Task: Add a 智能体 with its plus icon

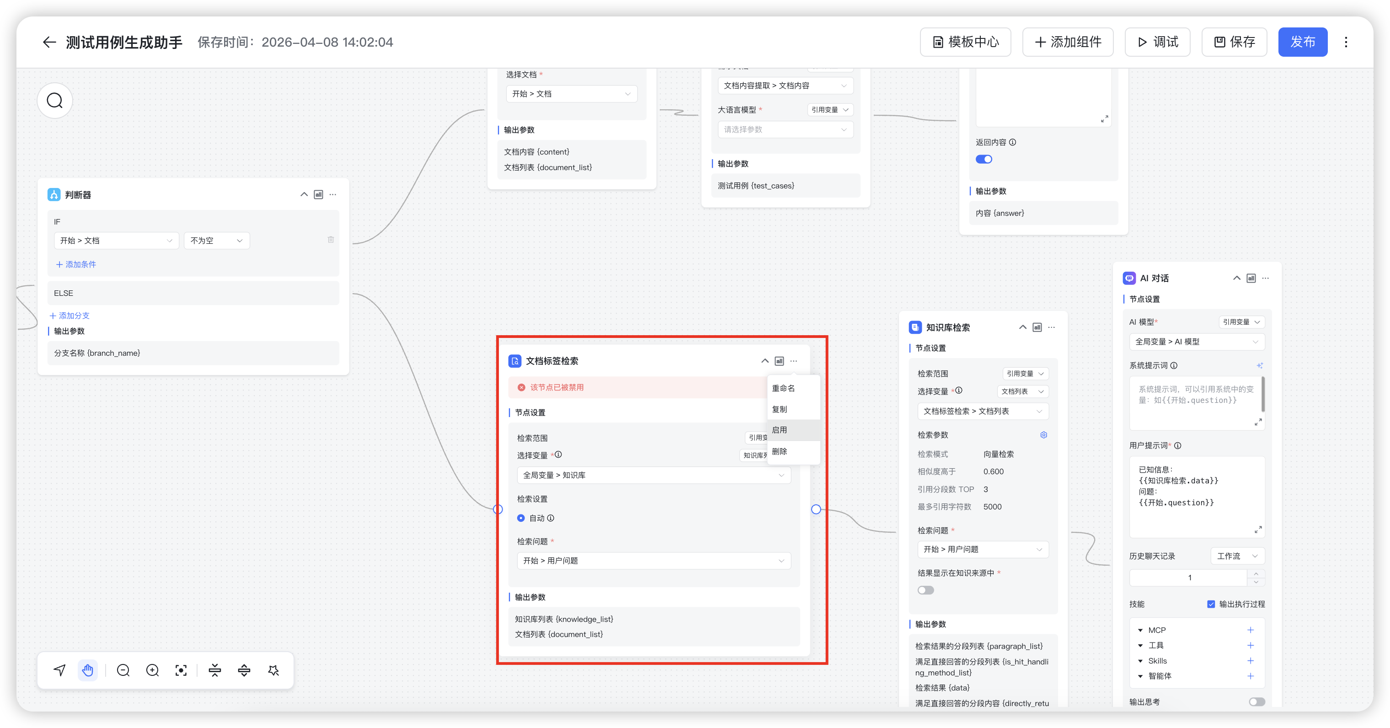Action: coord(1250,676)
